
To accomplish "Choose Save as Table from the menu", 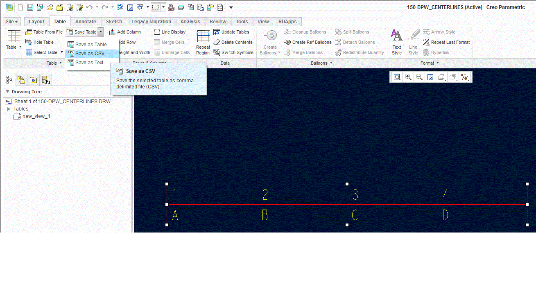I will [x=91, y=45].
